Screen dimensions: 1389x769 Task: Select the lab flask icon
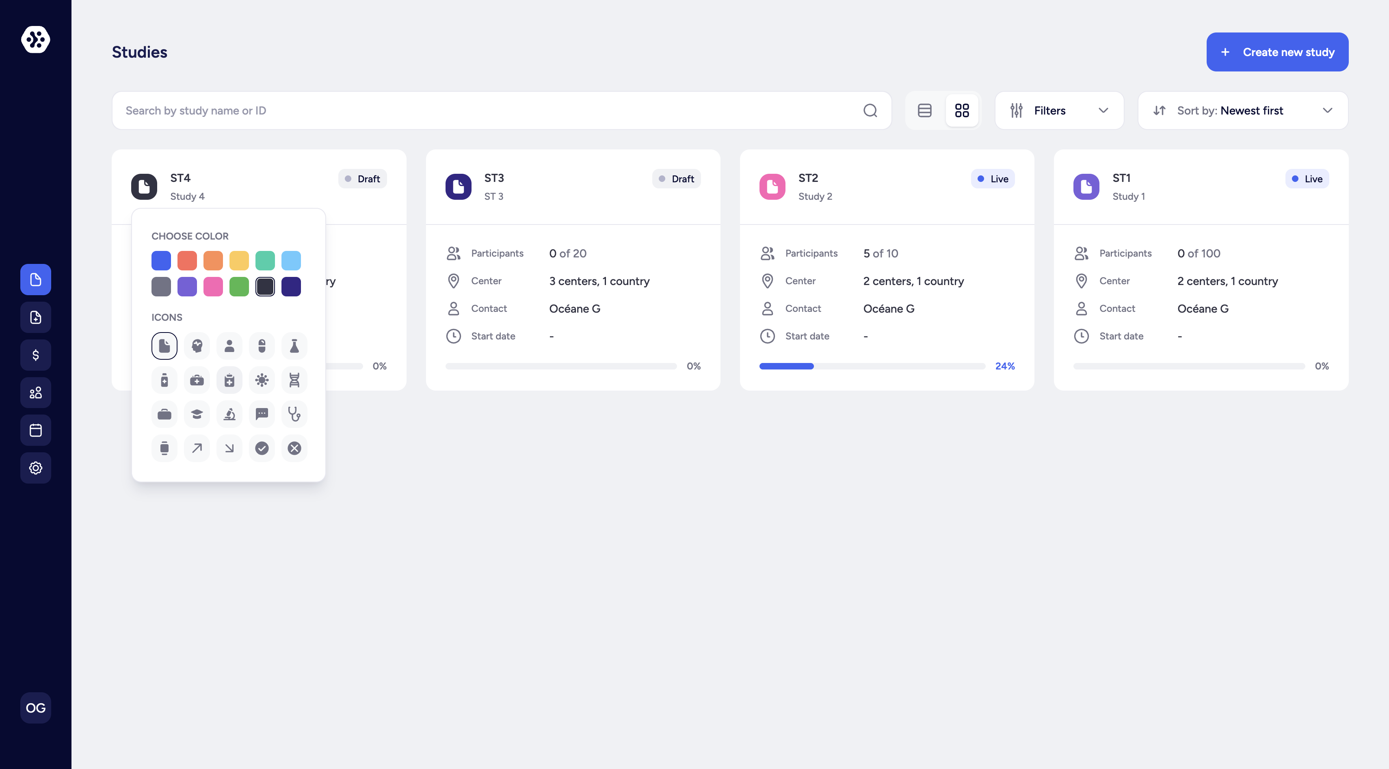294,346
